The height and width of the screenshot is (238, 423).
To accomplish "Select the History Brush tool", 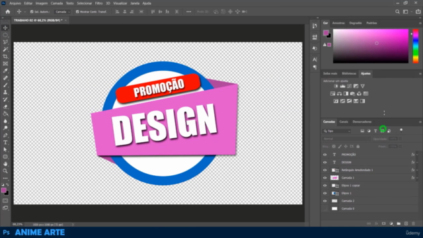I will (5, 100).
